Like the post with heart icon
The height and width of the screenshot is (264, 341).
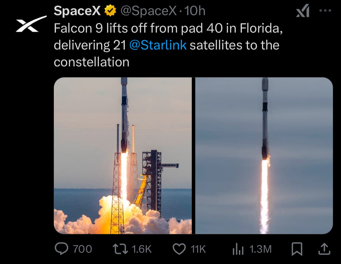pyautogui.click(x=179, y=249)
